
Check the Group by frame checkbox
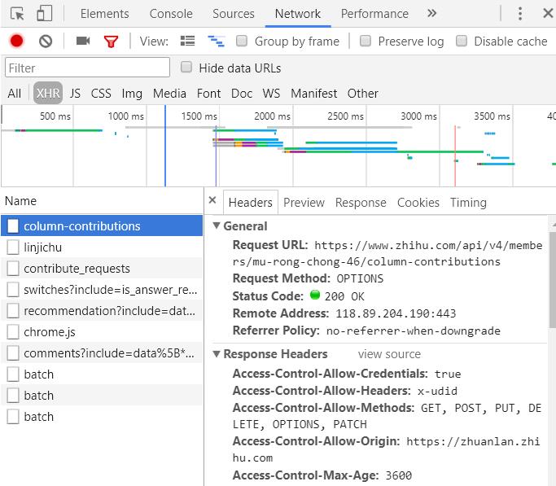click(242, 41)
